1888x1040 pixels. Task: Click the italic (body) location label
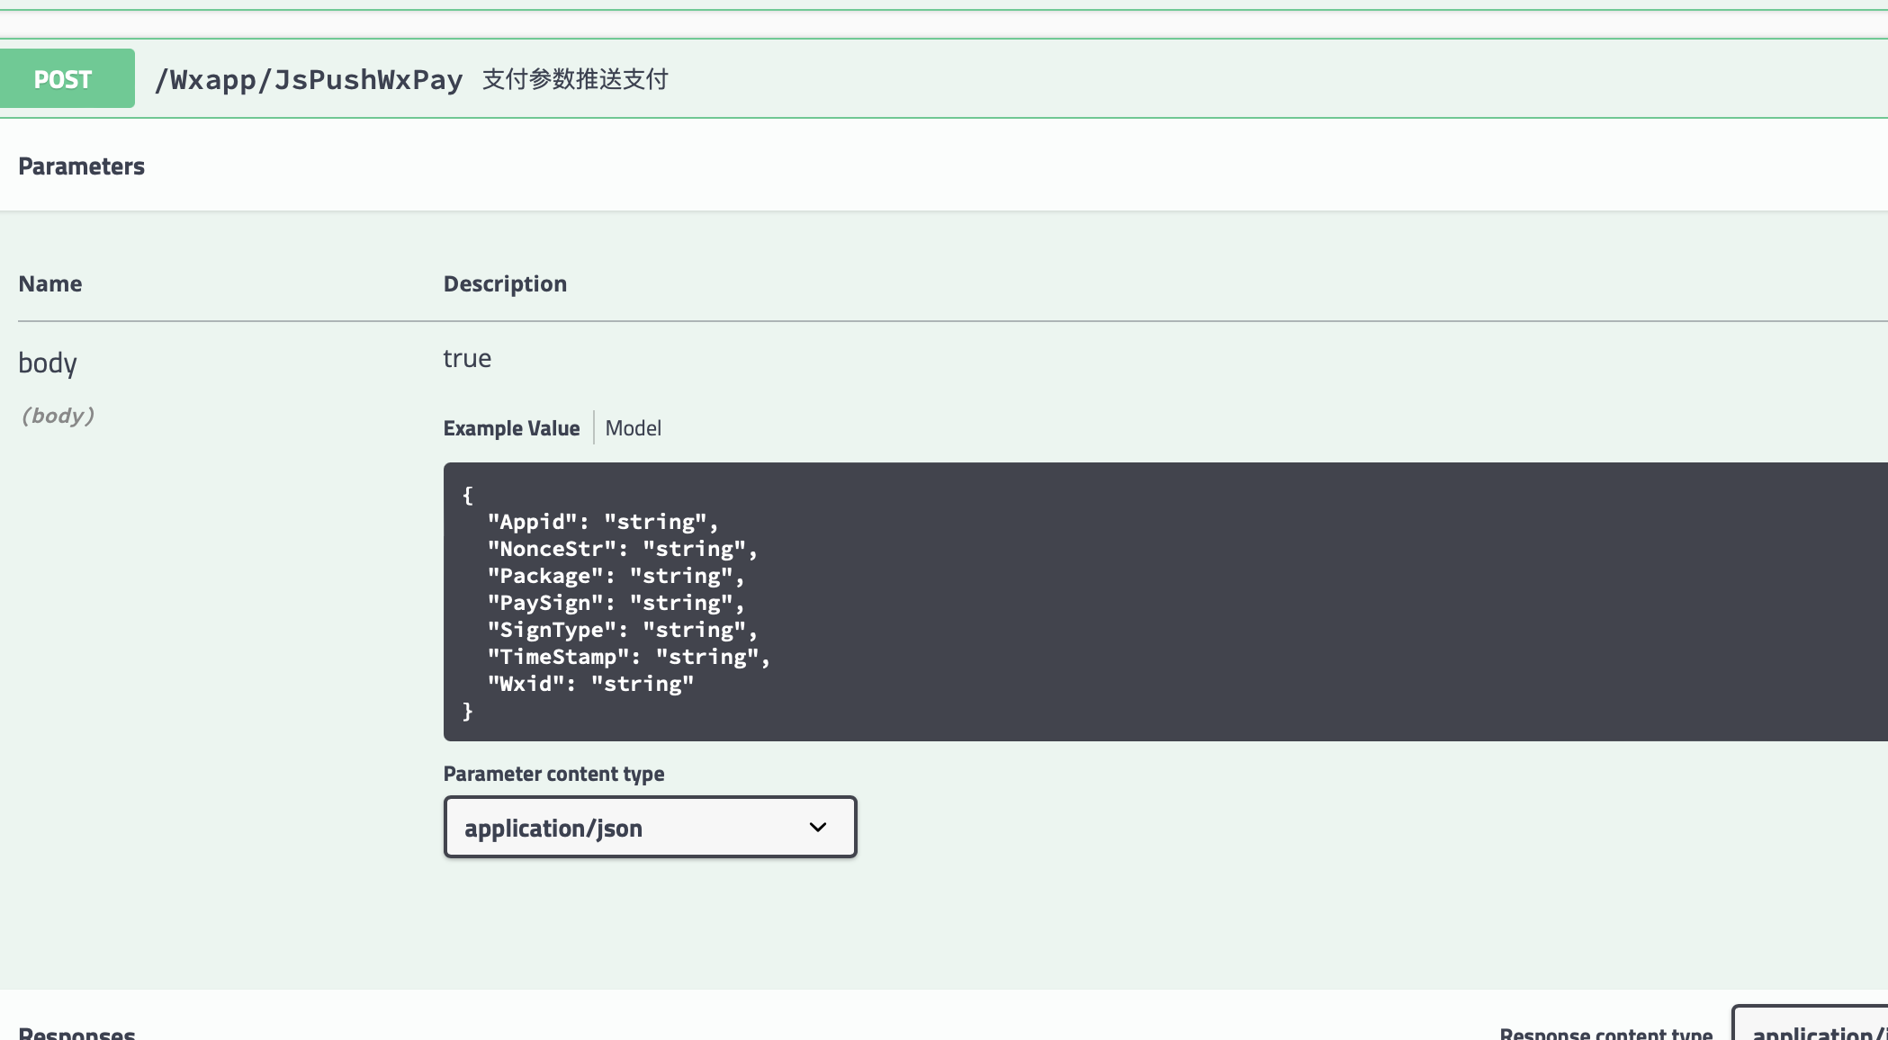(58, 416)
